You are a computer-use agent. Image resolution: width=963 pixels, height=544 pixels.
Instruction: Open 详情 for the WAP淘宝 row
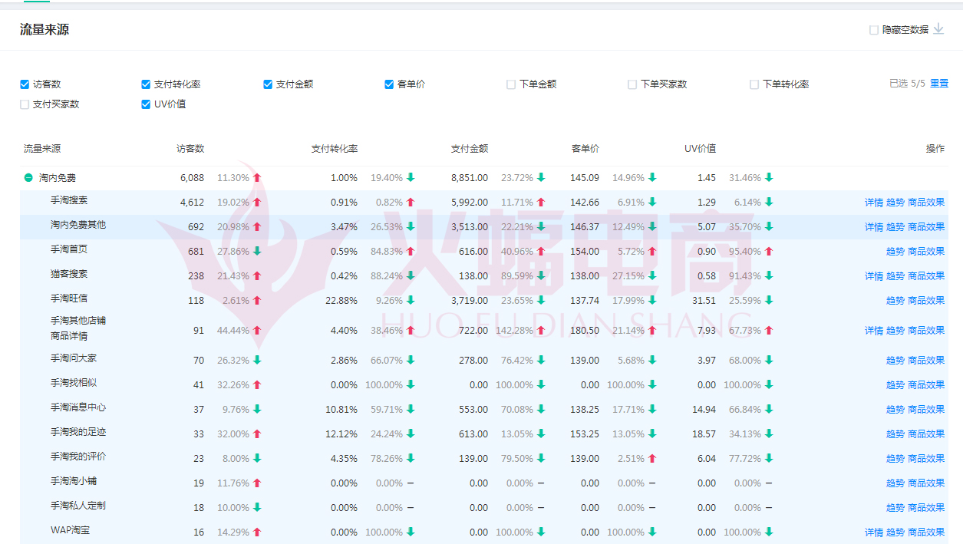click(874, 532)
